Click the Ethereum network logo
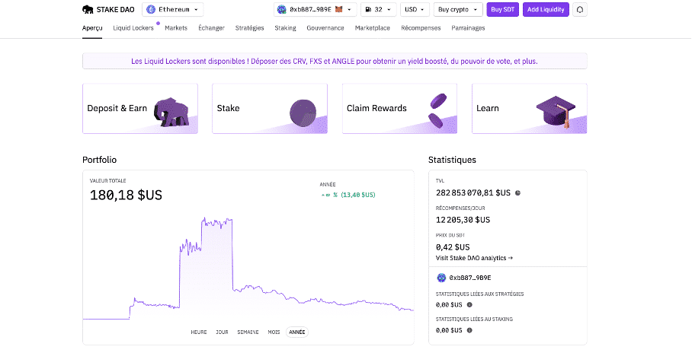Screen dimensions: 692x353 (x=151, y=9)
